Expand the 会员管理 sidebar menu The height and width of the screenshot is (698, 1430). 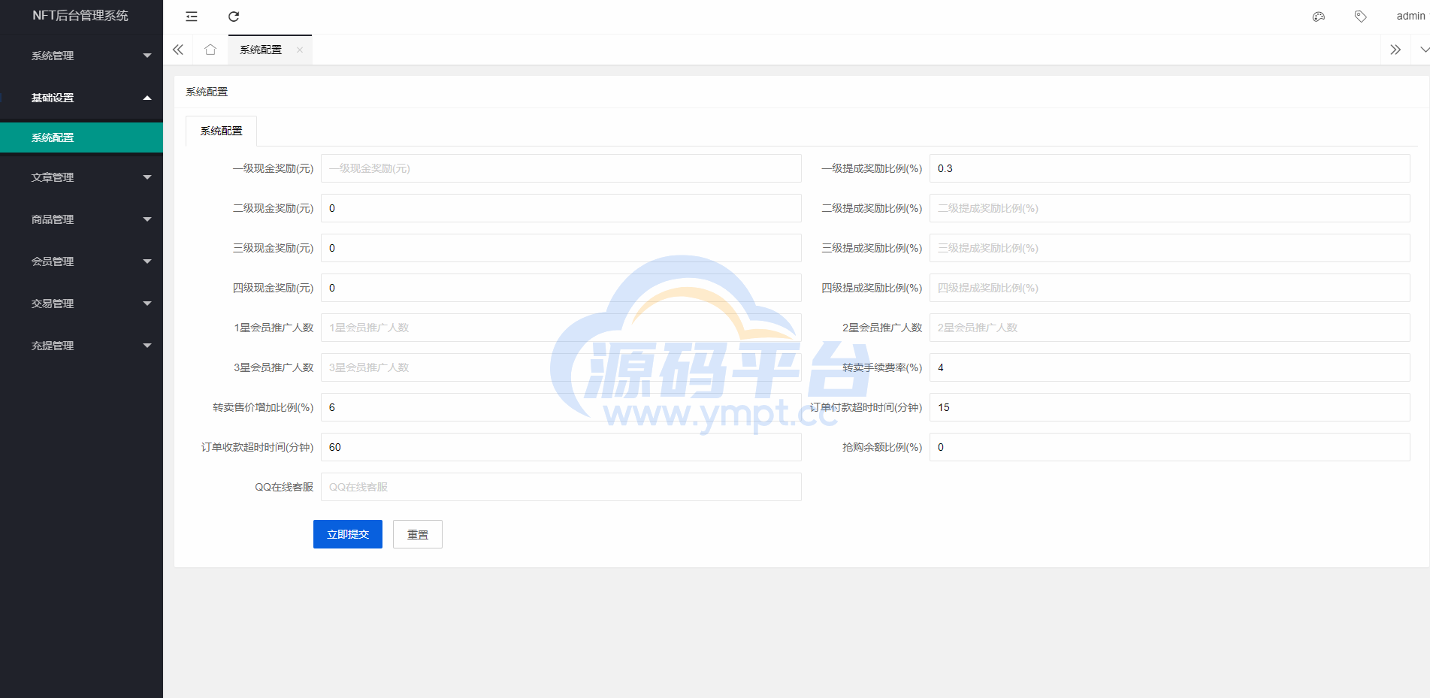click(x=81, y=261)
